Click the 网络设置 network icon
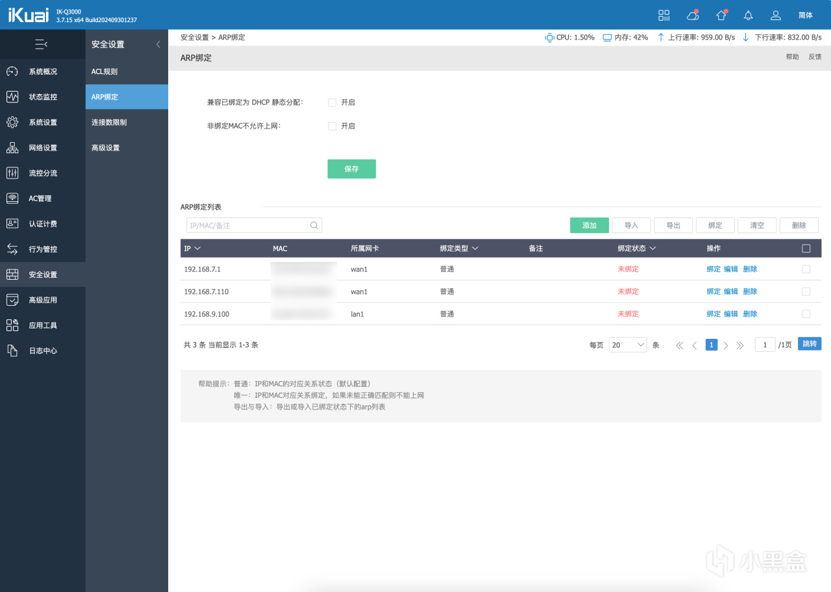Image resolution: width=831 pixels, height=592 pixels. pyautogui.click(x=12, y=147)
